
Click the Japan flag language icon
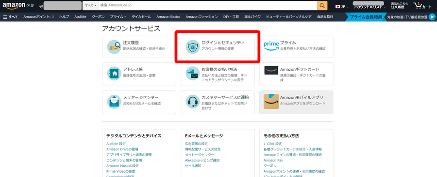tap(338, 7)
